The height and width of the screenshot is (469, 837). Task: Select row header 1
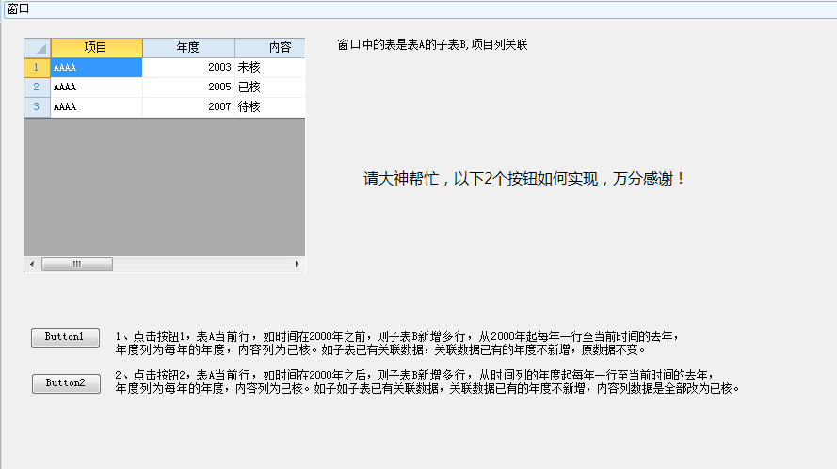click(38, 67)
